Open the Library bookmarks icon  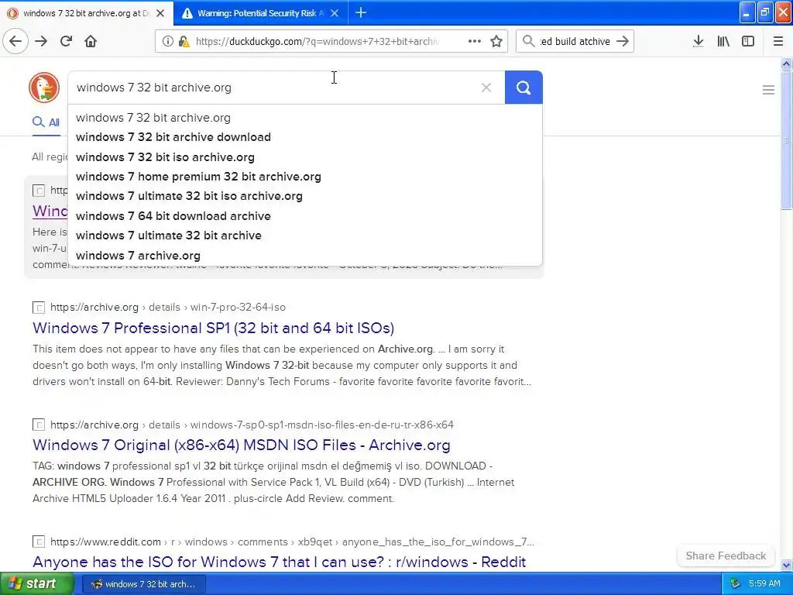723,41
